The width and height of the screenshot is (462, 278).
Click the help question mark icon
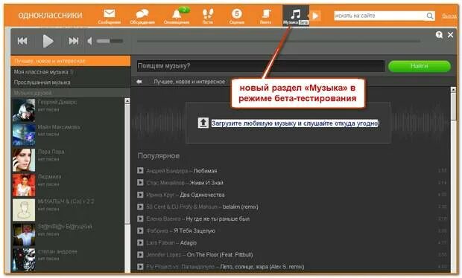coord(439,35)
